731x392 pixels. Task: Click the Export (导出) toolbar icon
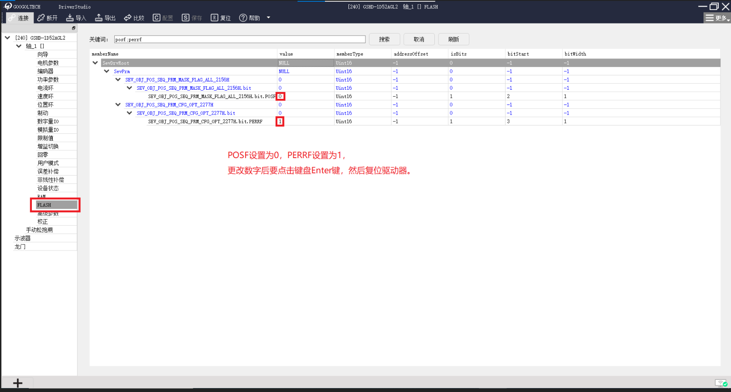[99, 18]
